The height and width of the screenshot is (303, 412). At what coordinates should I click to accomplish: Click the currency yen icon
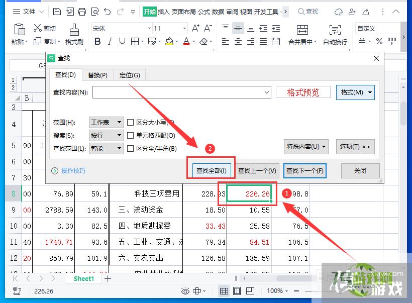pos(362,41)
